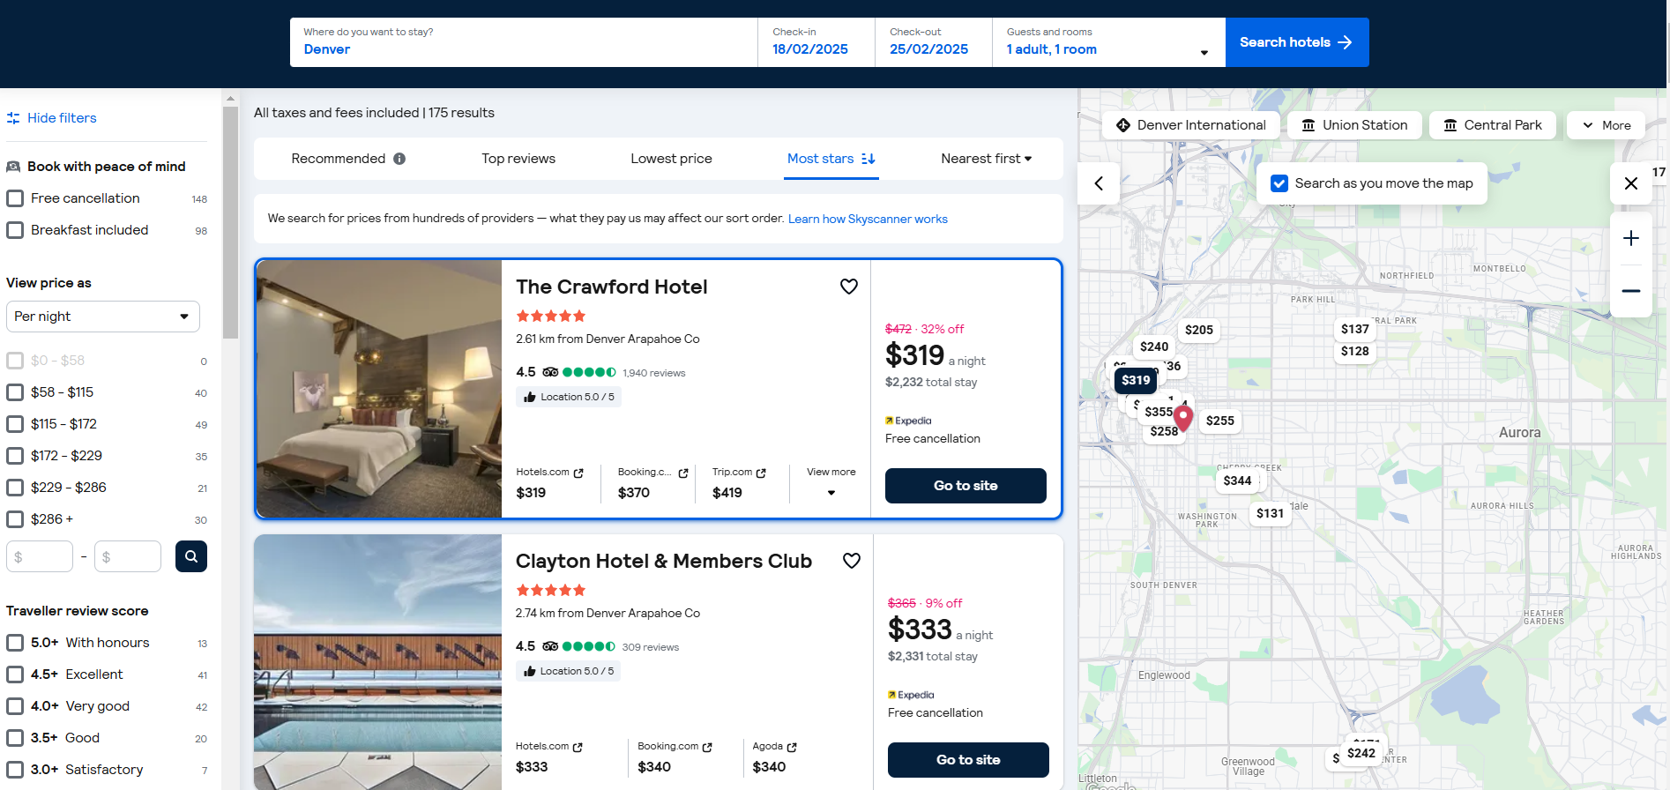This screenshot has height=790, width=1670.
Task: Select the Top reviews sort tab
Action: [x=518, y=159]
